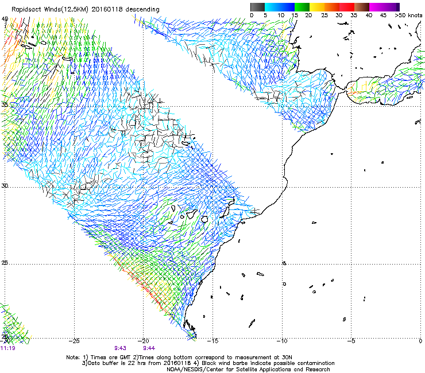Click the longitude "-10" label on bottom axis
Screen dimensions: 425x373
pos(282,341)
